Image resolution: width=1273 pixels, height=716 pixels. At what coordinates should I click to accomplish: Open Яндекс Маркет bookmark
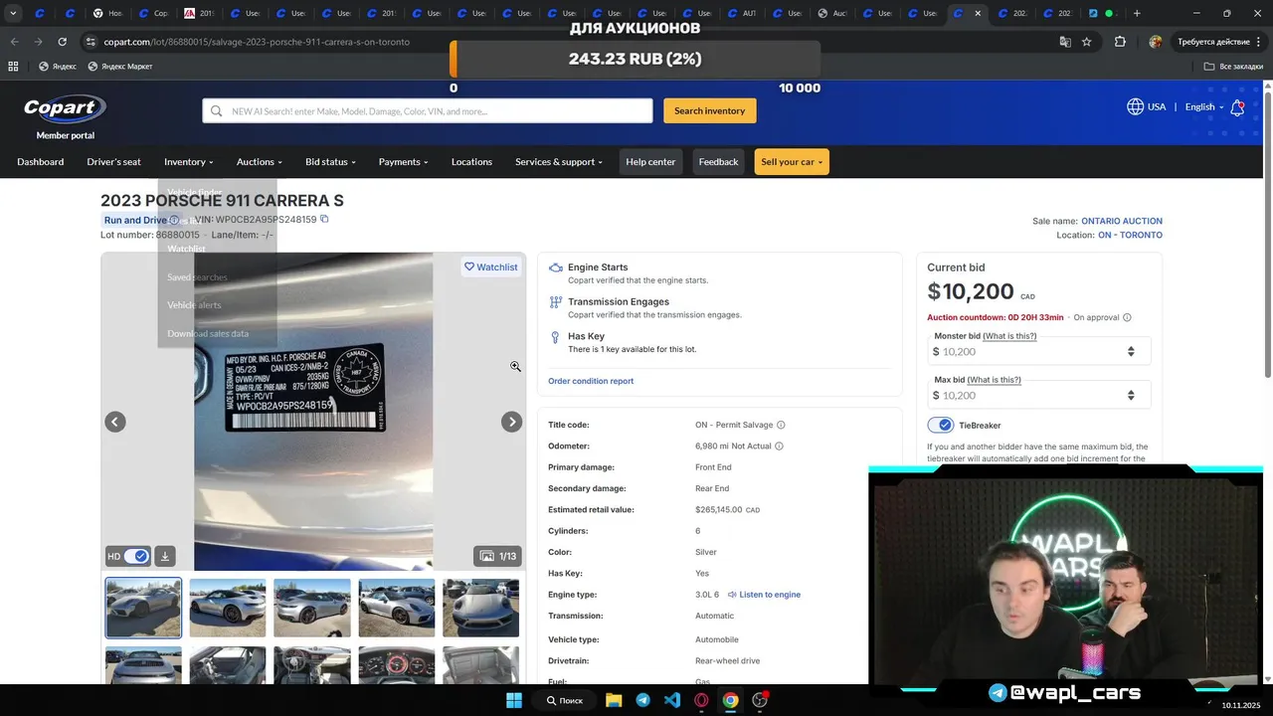pyautogui.click(x=121, y=67)
